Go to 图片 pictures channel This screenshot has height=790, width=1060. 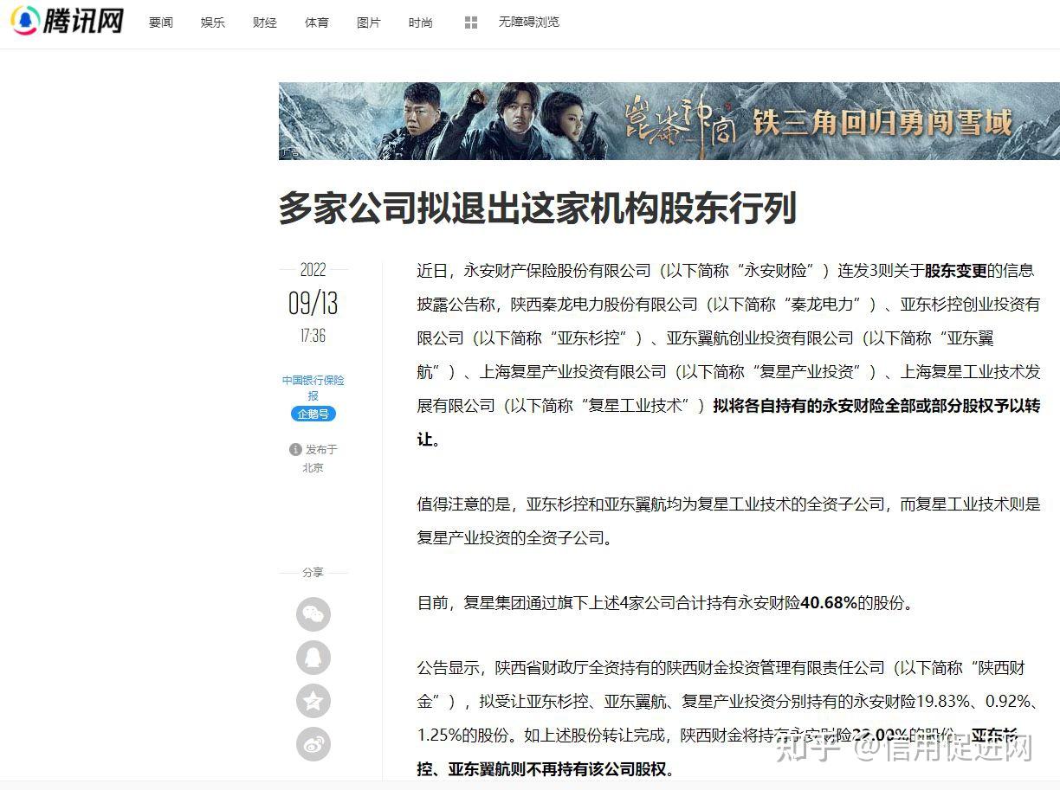(369, 22)
